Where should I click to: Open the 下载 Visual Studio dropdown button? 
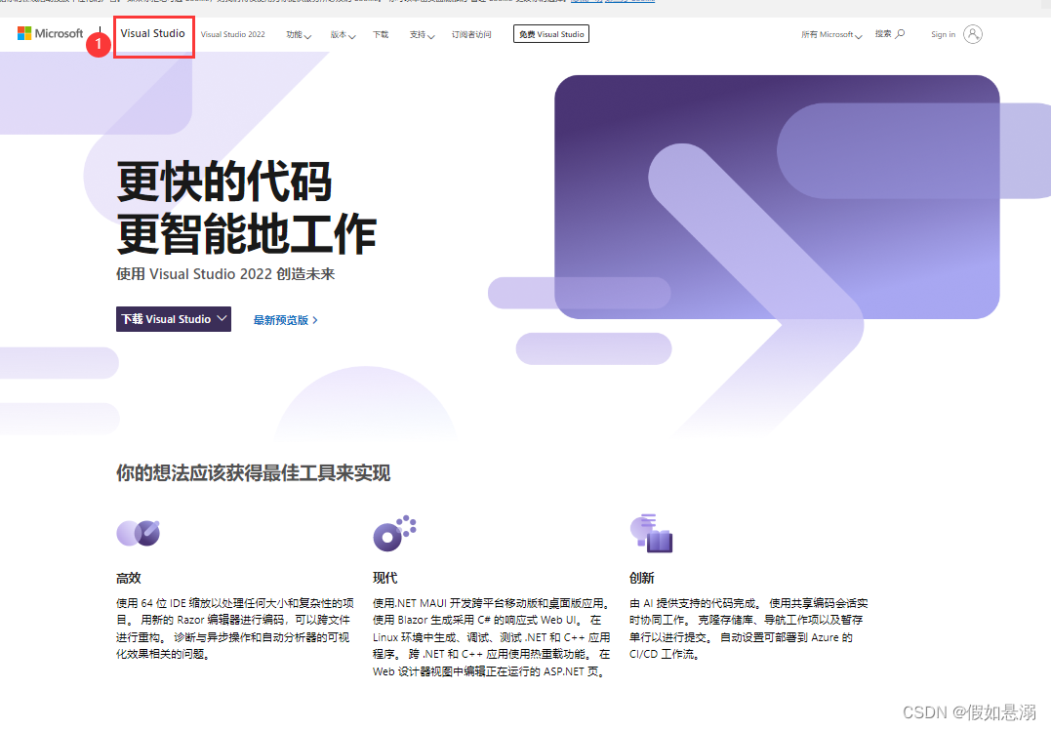coord(174,319)
